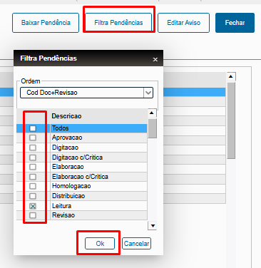
Task: Click the dialog list scrollbar thumb
Action: 153,128
